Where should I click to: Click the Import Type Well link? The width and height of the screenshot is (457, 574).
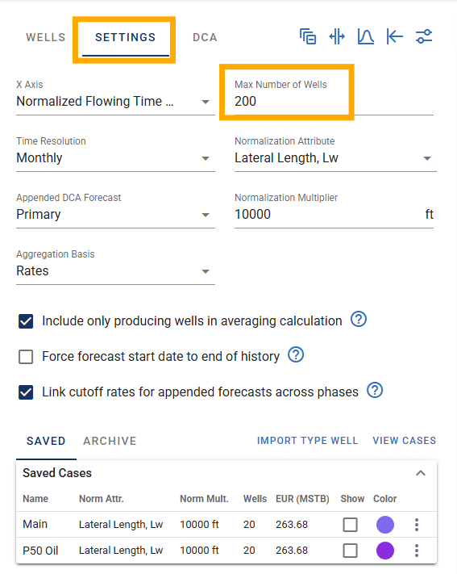pos(307,440)
